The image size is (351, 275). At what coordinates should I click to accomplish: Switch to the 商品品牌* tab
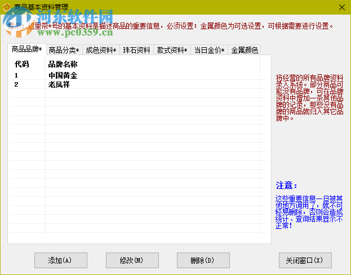[27, 49]
